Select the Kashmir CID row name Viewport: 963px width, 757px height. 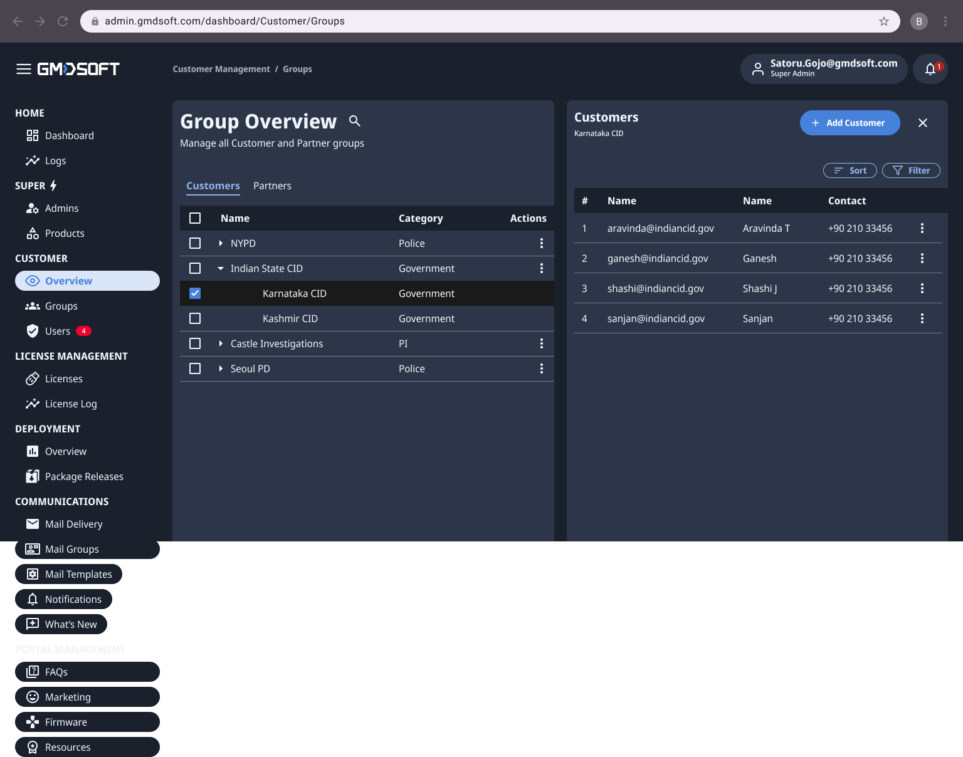[x=290, y=318]
